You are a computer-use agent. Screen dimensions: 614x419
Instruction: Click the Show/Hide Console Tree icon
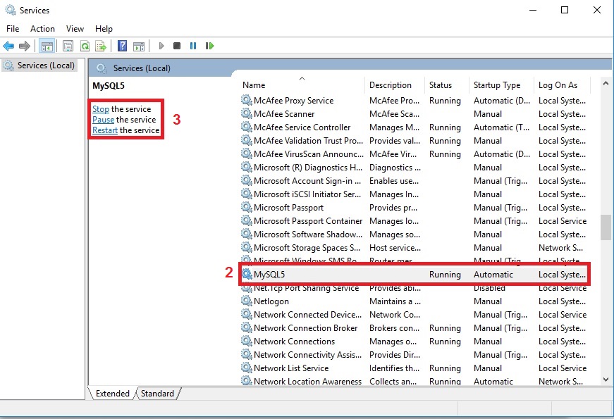tap(47, 46)
